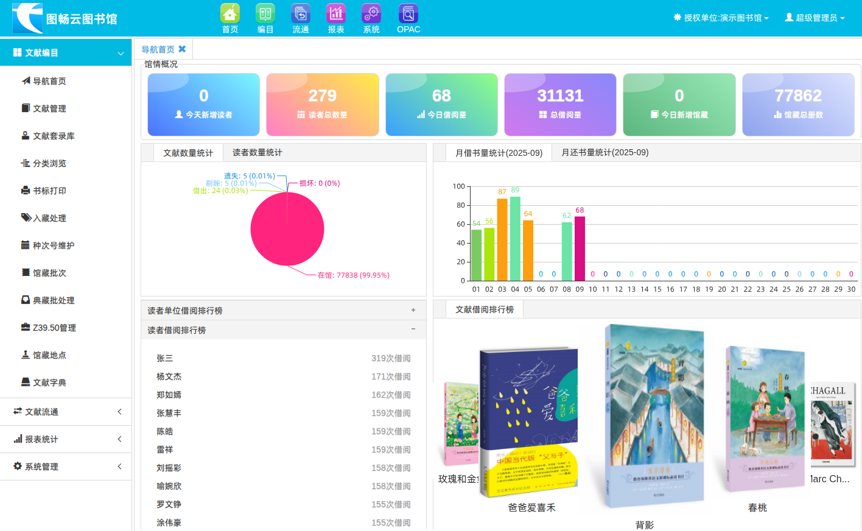
Task: Collapse 读者借阅排行榜 panel with minus
Action: (413, 329)
